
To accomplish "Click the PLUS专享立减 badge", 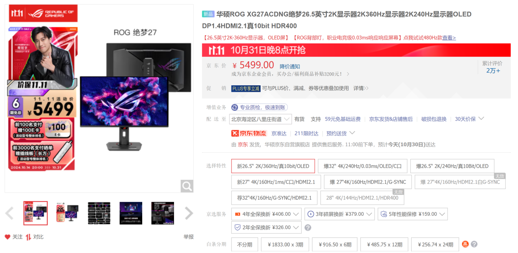I will [x=246, y=89].
